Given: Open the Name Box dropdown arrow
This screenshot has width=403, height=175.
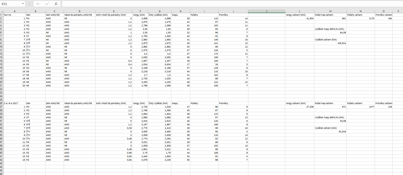Looking at the screenshot, I should tap(23, 4).
